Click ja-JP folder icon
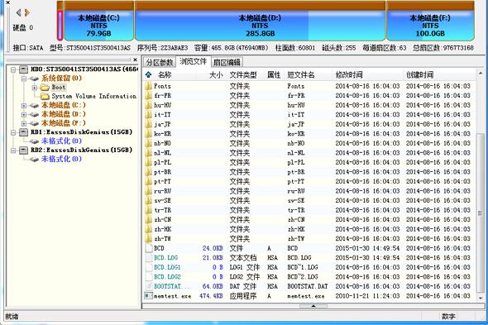Viewport: 488px width, 325px height. click(x=149, y=124)
